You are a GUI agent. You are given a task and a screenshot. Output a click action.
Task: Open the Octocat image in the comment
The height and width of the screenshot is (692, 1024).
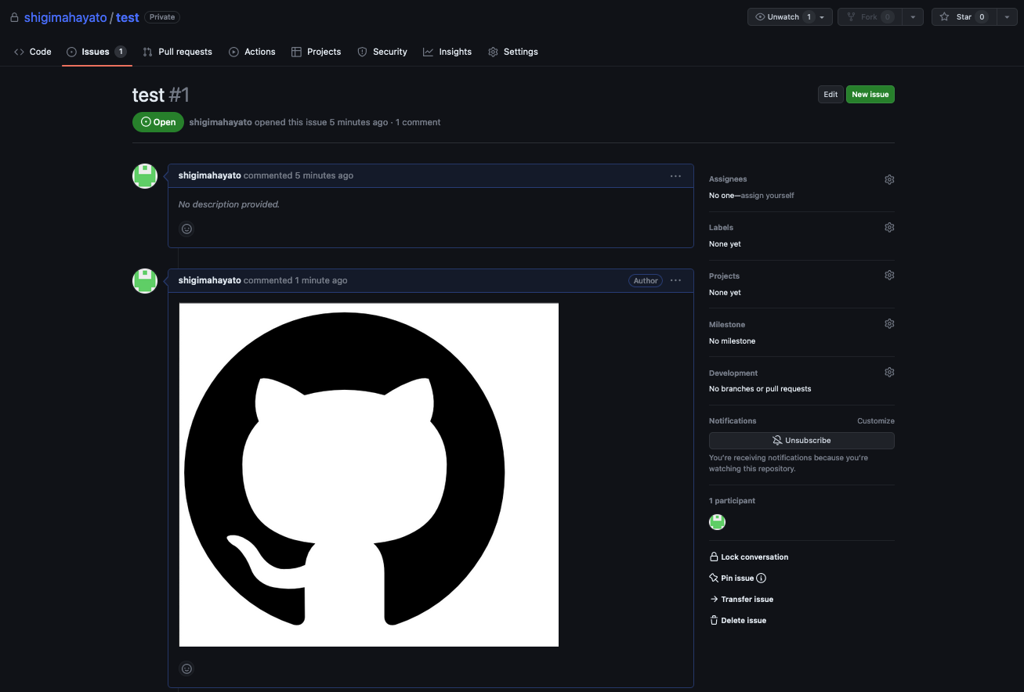368,474
